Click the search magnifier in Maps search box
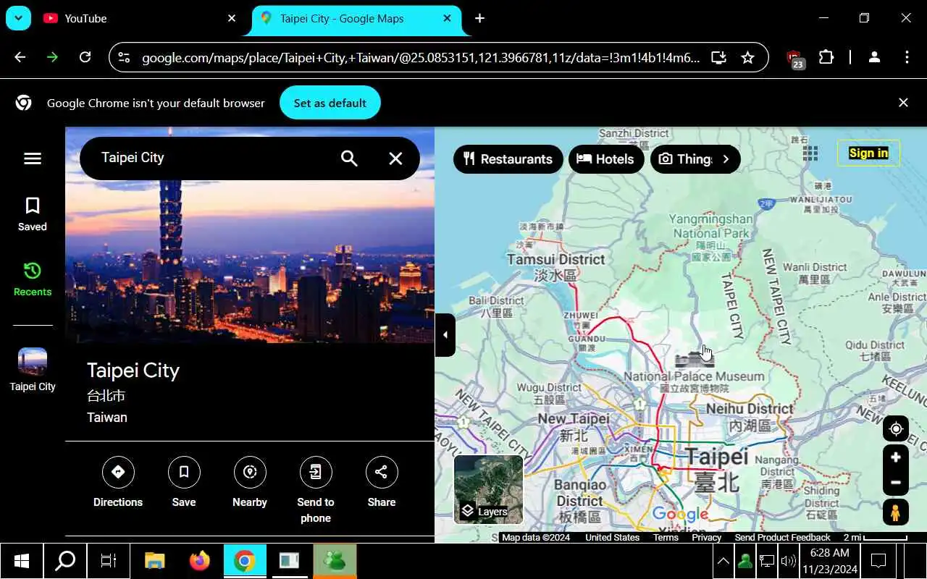The width and height of the screenshot is (927, 579). click(349, 159)
